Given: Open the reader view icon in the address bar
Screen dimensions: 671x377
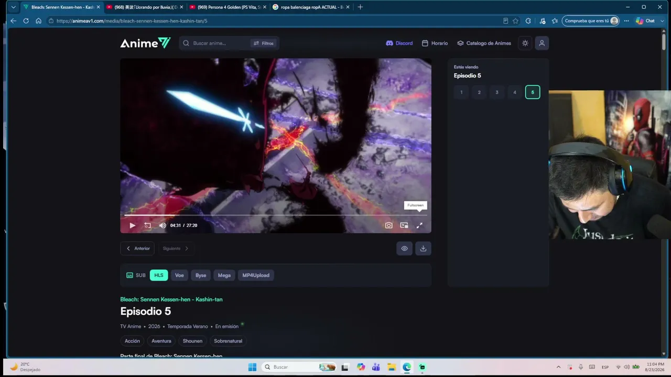Looking at the screenshot, I should click(x=505, y=21).
